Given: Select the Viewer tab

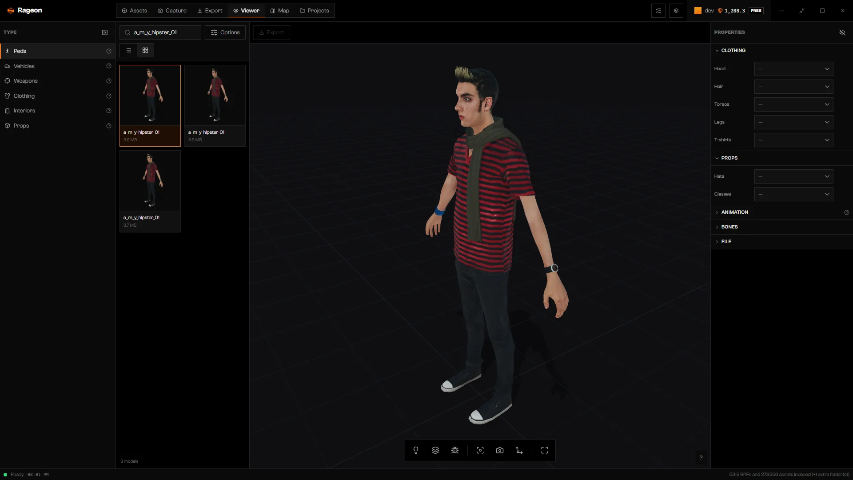Looking at the screenshot, I should coord(246,11).
